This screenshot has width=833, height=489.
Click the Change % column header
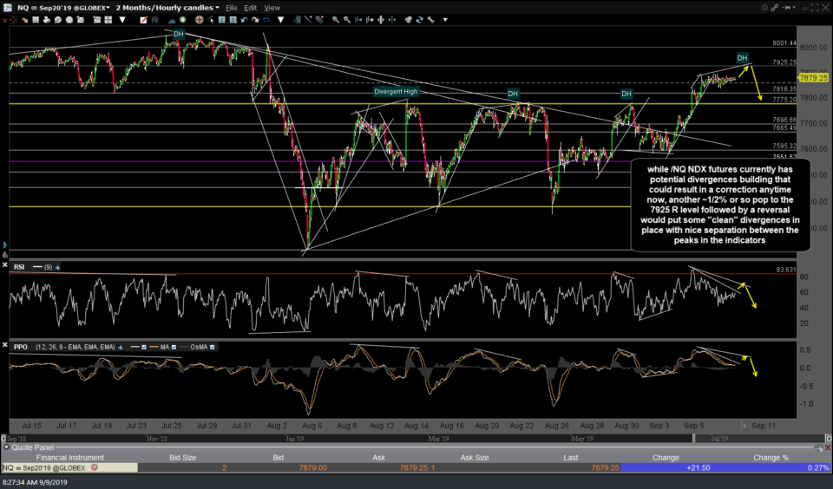(771, 458)
